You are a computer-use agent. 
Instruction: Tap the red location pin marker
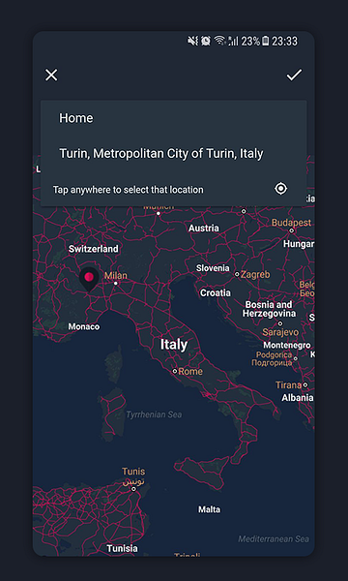tap(89, 280)
